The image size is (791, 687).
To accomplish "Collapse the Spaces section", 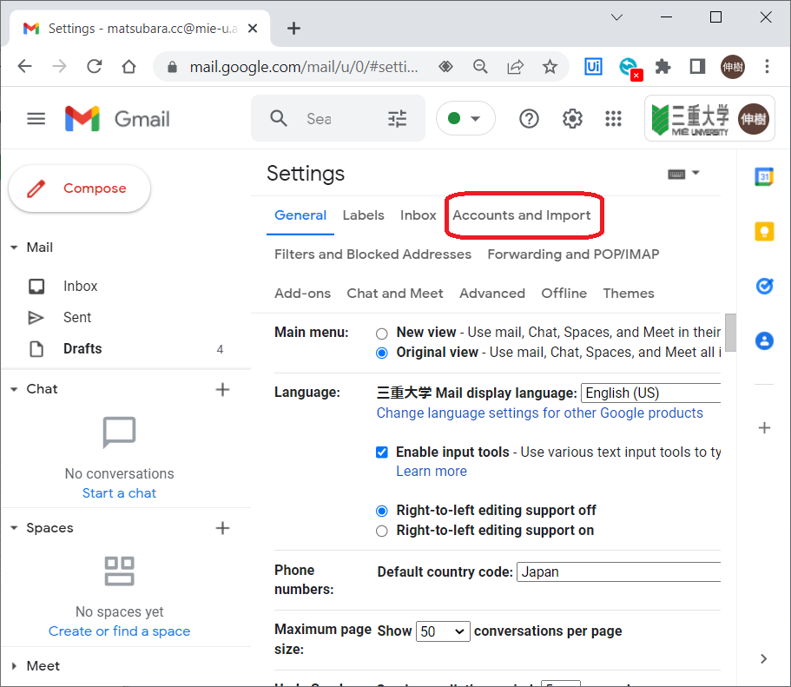I will pos(14,528).
